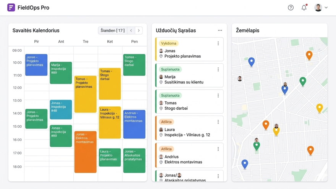Screen dimensions: 336x189
Task: Open options menu in Užduočių Sąrašas header
Action: [x=220, y=30]
